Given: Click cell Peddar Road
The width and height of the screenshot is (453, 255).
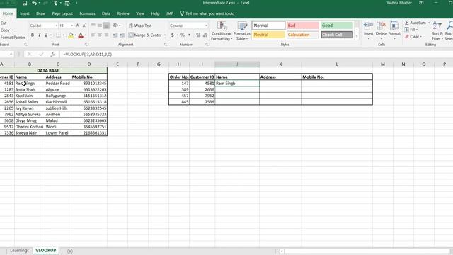Looking at the screenshot, I should [58, 84].
